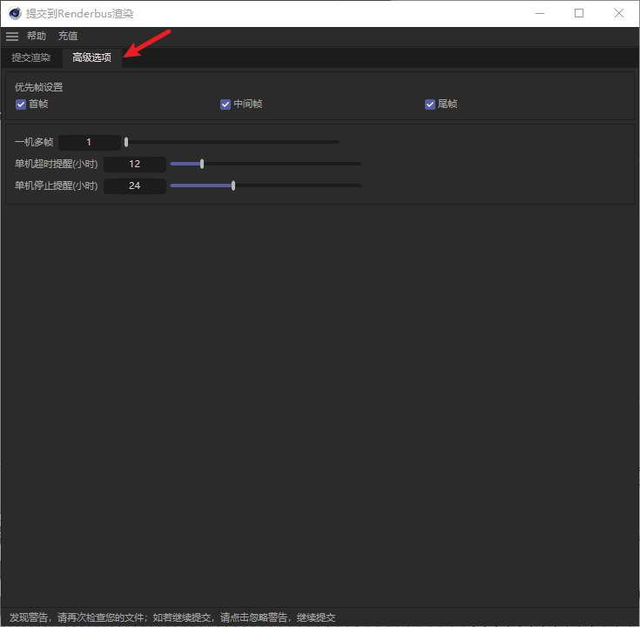Image resolution: width=640 pixels, height=627 pixels.
Task: Toggle the 中间帧 checkbox
Action: click(x=226, y=104)
